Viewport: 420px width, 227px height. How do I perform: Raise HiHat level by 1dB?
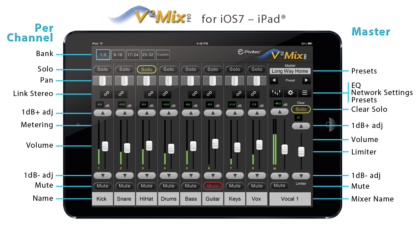(x=147, y=113)
